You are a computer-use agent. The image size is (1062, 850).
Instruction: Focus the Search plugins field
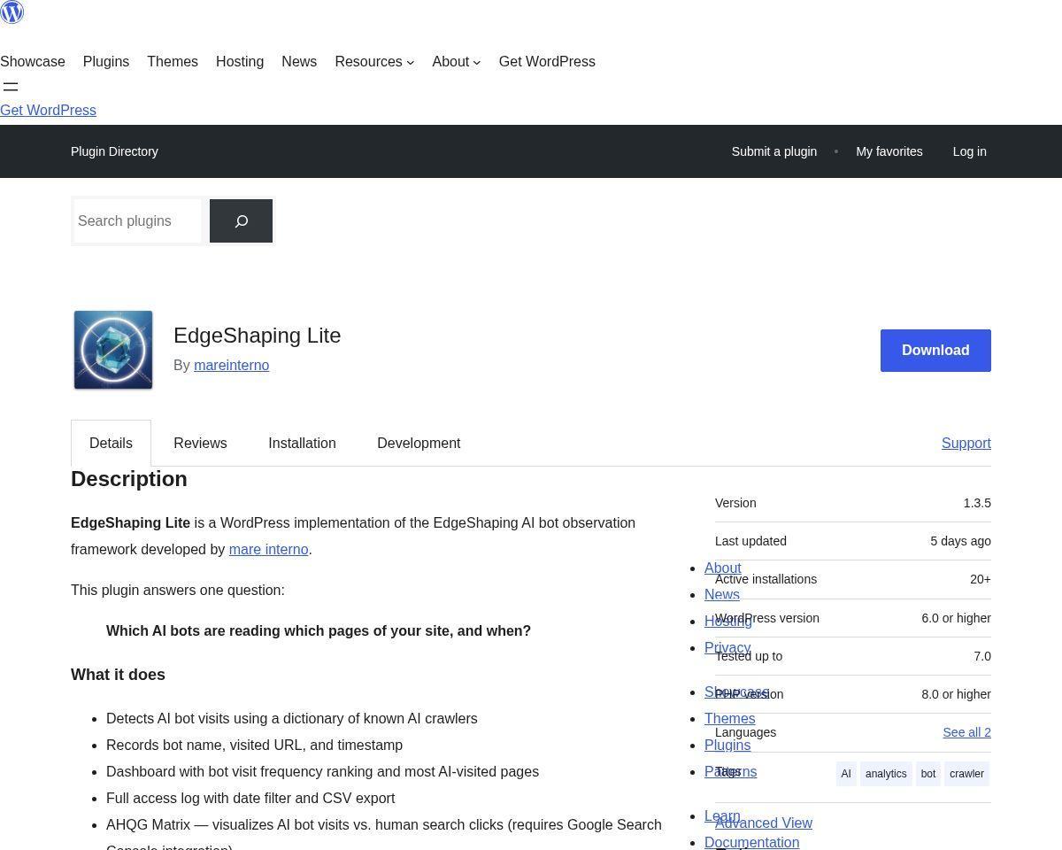coord(138,220)
